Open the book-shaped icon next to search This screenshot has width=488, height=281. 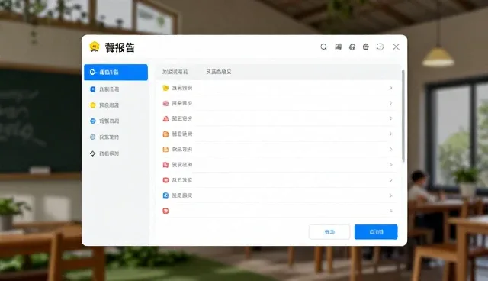tap(339, 47)
